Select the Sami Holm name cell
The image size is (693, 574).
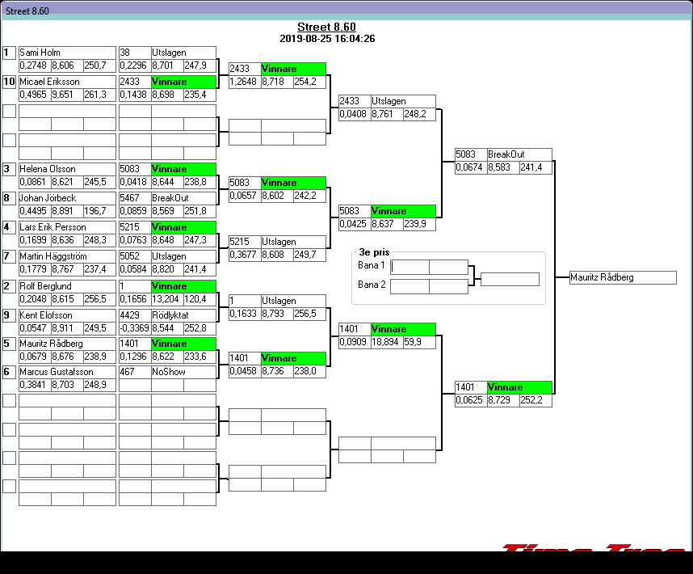click(67, 53)
